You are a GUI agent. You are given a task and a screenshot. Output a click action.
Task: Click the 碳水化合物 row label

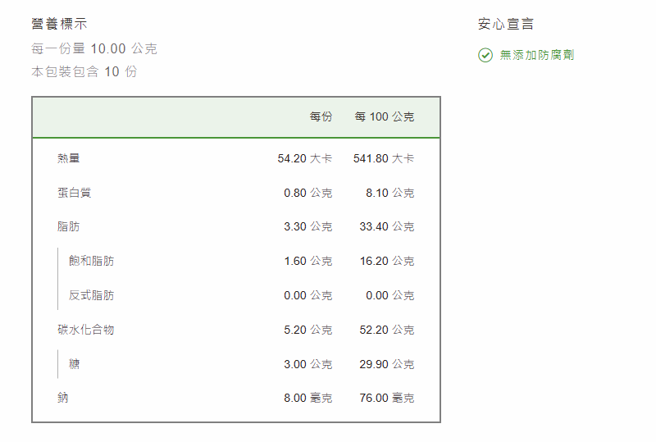click(85, 330)
